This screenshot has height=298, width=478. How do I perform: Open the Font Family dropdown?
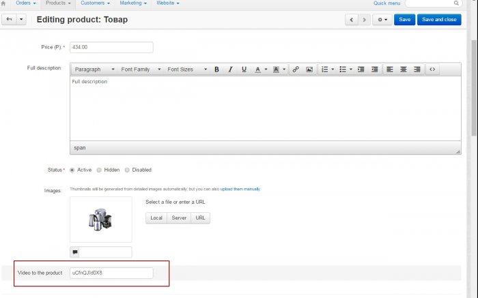140,70
